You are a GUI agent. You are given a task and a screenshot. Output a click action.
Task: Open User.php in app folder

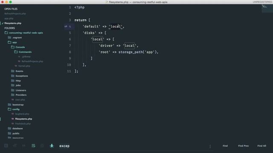[20, 100]
